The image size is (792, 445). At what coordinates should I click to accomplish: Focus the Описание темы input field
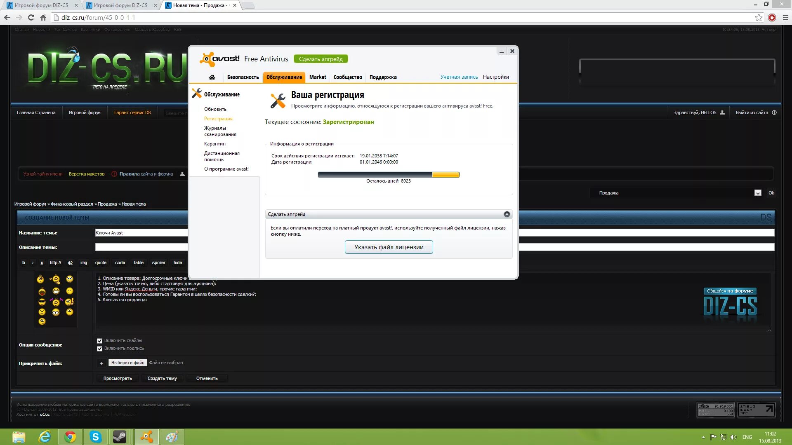click(x=435, y=247)
